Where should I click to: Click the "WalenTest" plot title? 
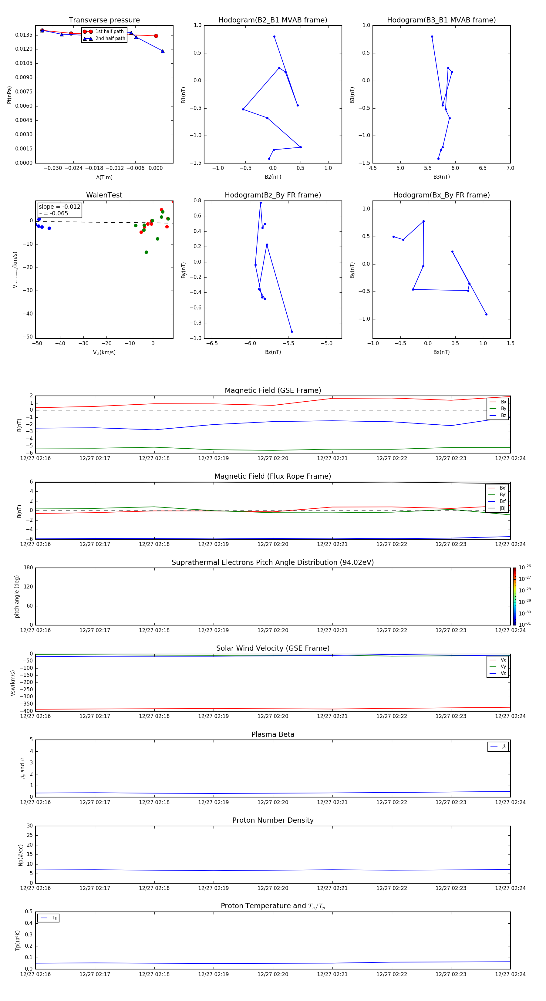[x=104, y=195]
